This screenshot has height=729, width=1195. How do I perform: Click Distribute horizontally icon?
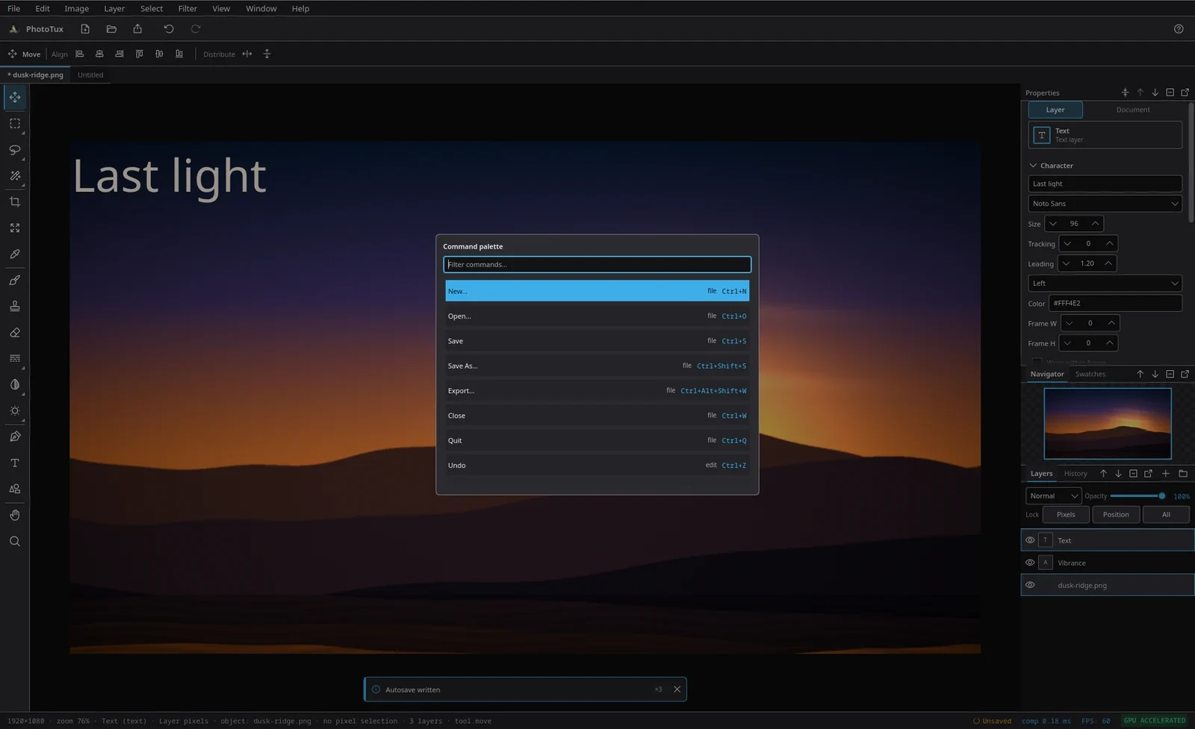tap(247, 54)
